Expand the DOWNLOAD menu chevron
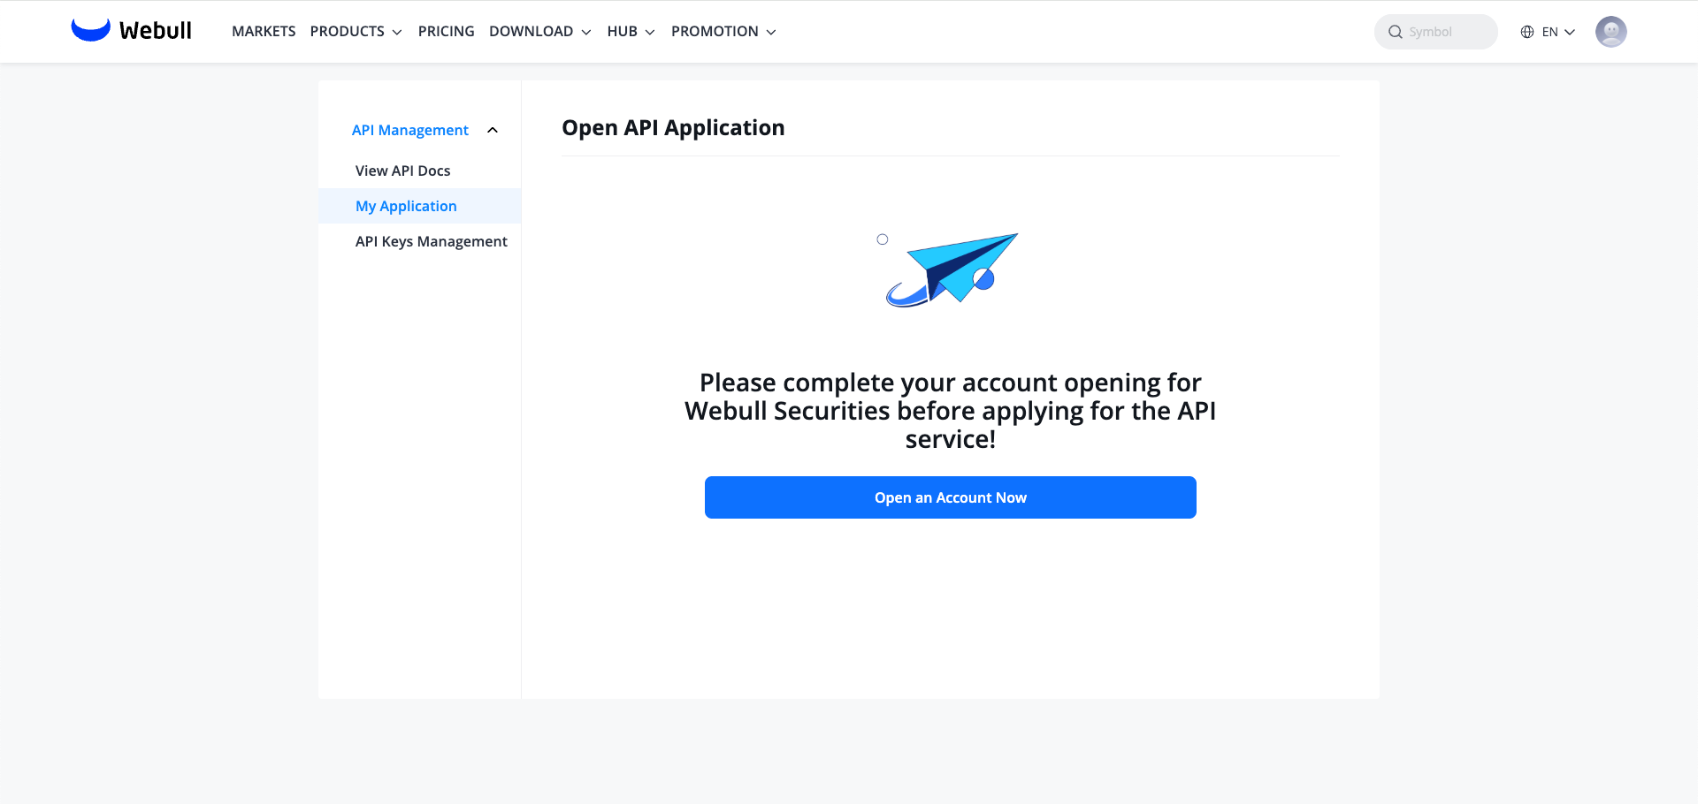1698x804 pixels. 586,32
